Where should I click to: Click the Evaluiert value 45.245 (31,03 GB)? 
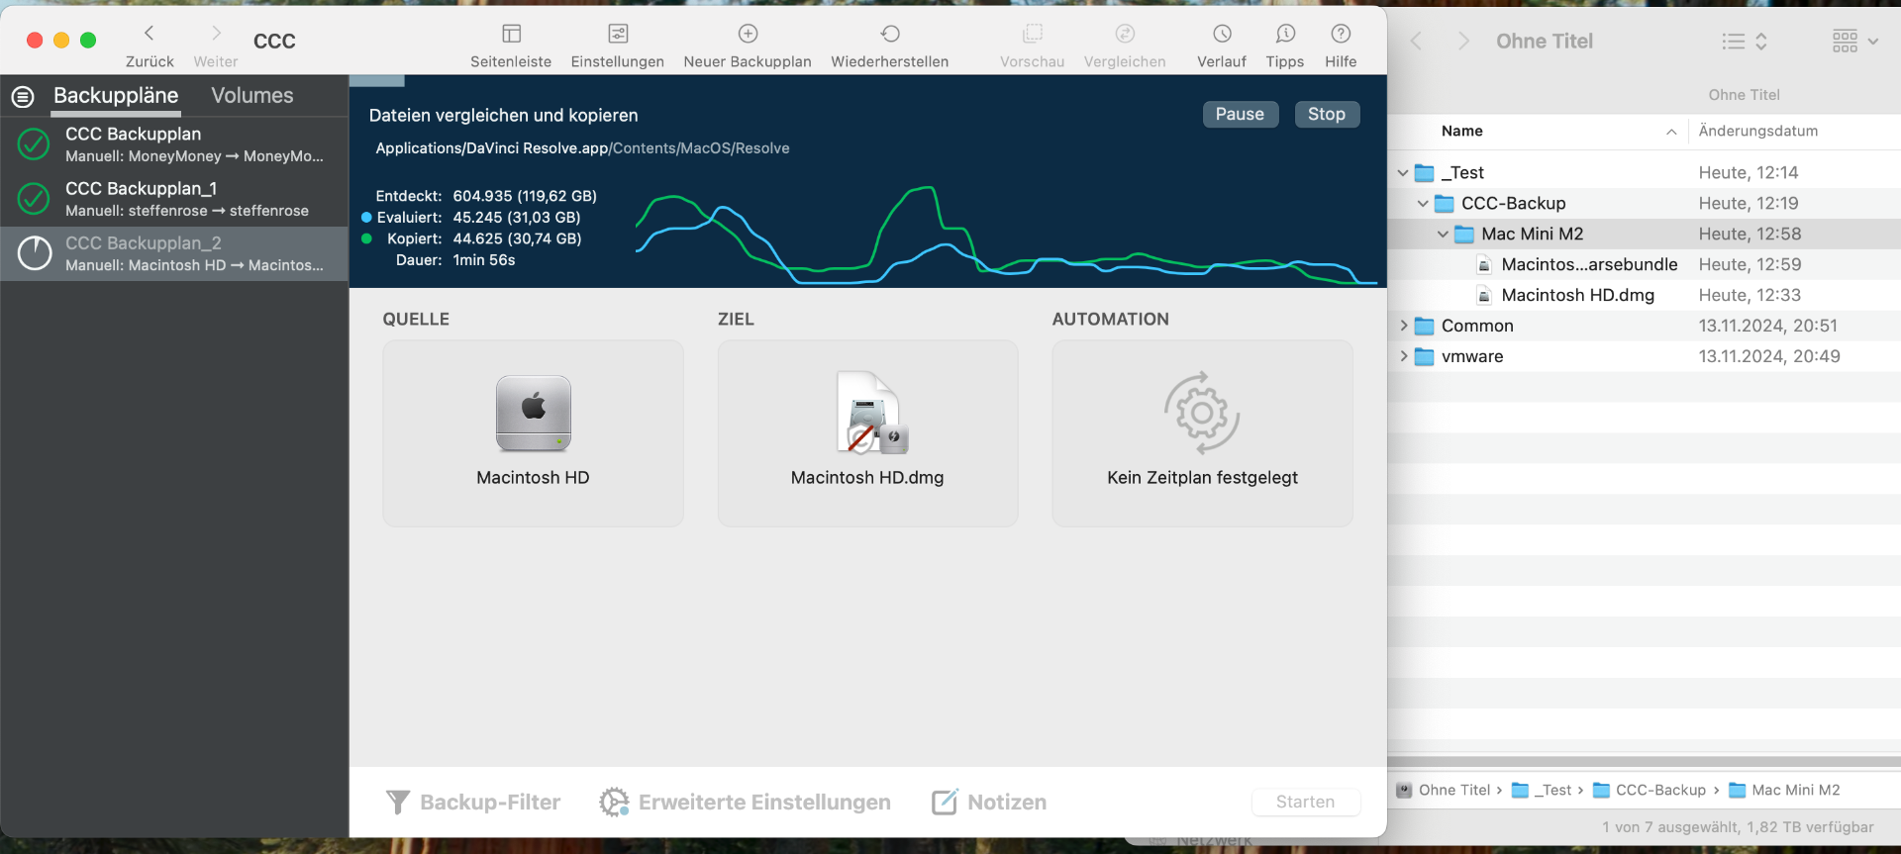(x=517, y=218)
